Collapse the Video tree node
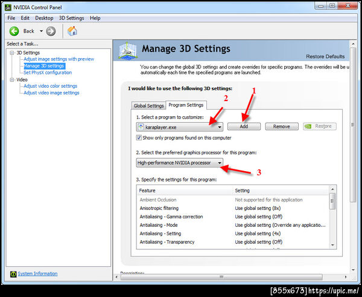Screen dimensions: 362x297 12,80
